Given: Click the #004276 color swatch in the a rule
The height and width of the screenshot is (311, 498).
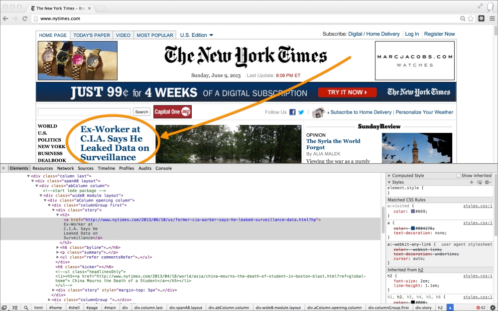Looking at the screenshot, I should tap(413, 228).
